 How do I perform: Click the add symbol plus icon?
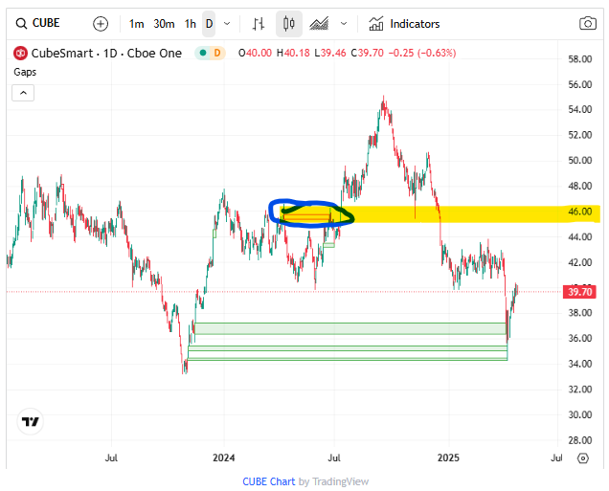101,24
